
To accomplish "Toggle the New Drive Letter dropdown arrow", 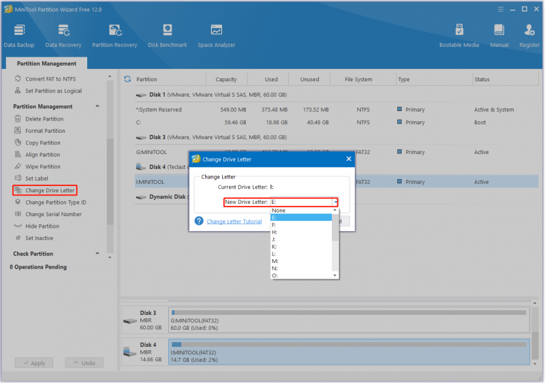I will point(335,202).
